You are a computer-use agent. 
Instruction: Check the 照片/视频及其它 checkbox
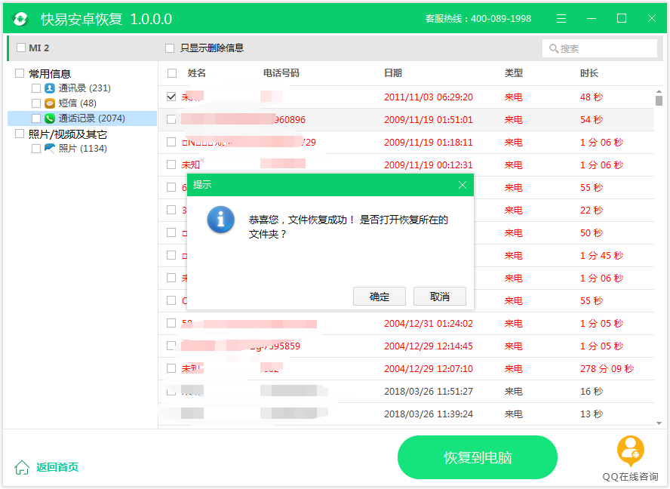pyautogui.click(x=19, y=134)
